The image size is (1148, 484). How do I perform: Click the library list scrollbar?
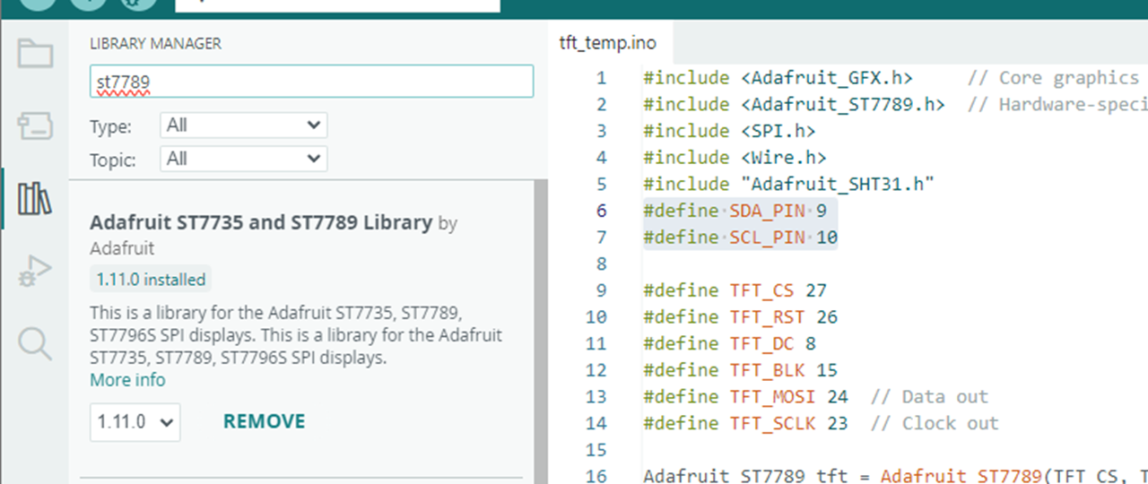(x=540, y=332)
